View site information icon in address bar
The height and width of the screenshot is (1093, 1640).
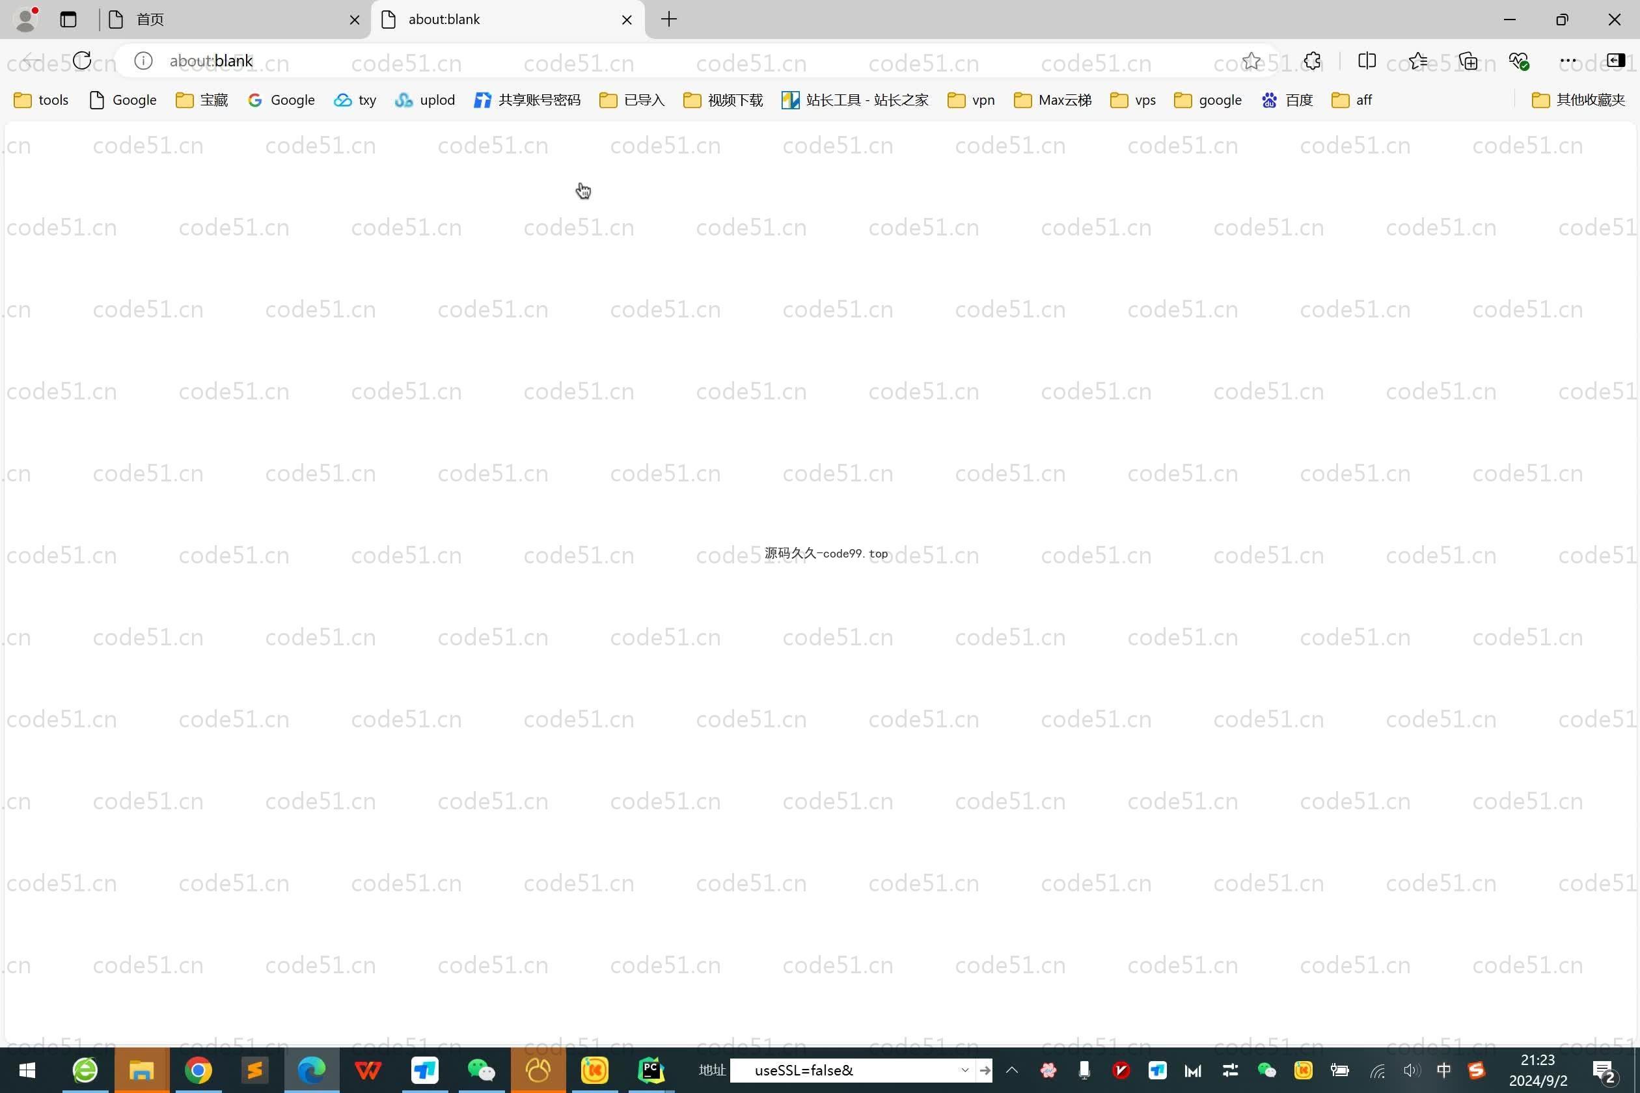coord(143,61)
